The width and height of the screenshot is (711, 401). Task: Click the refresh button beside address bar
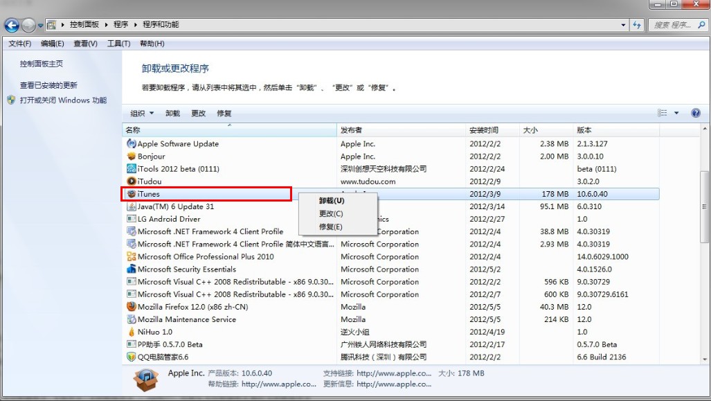point(637,25)
